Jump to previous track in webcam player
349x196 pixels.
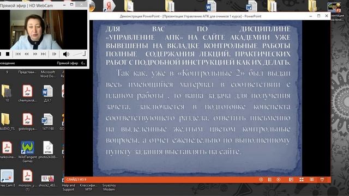click(18, 54)
